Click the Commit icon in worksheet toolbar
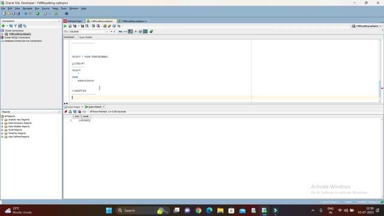 tap(94, 26)
